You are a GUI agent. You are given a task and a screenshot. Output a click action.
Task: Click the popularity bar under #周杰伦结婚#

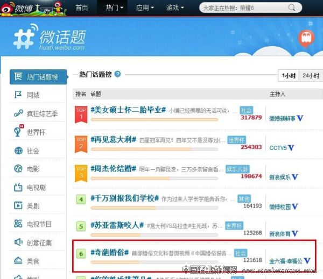coord(155,178)
